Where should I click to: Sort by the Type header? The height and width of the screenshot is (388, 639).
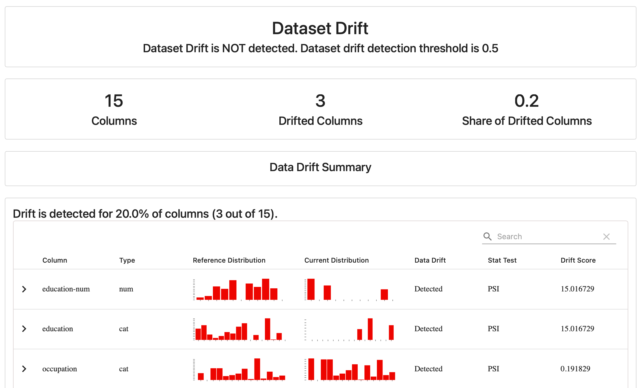click(127, 260)
